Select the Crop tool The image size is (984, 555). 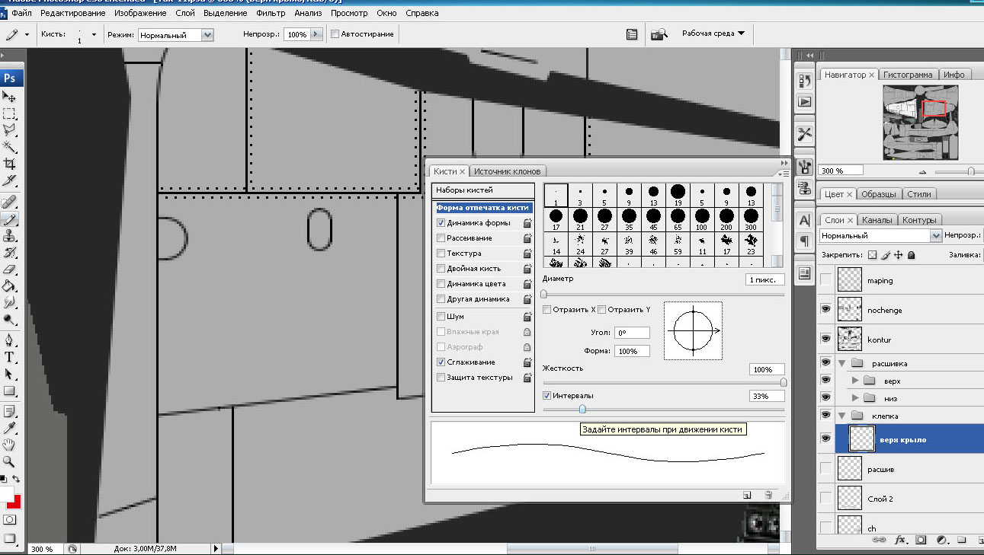9,164
